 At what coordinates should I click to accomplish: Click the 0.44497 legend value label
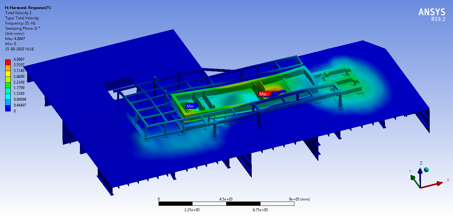19,106
